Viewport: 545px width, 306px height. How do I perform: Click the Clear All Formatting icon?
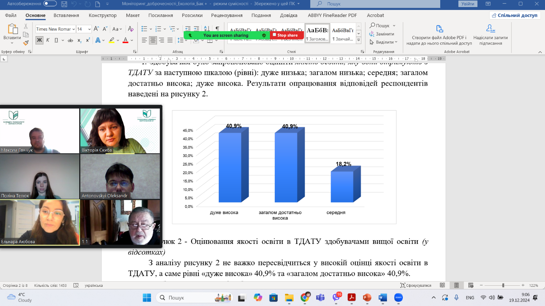[130, 29]
